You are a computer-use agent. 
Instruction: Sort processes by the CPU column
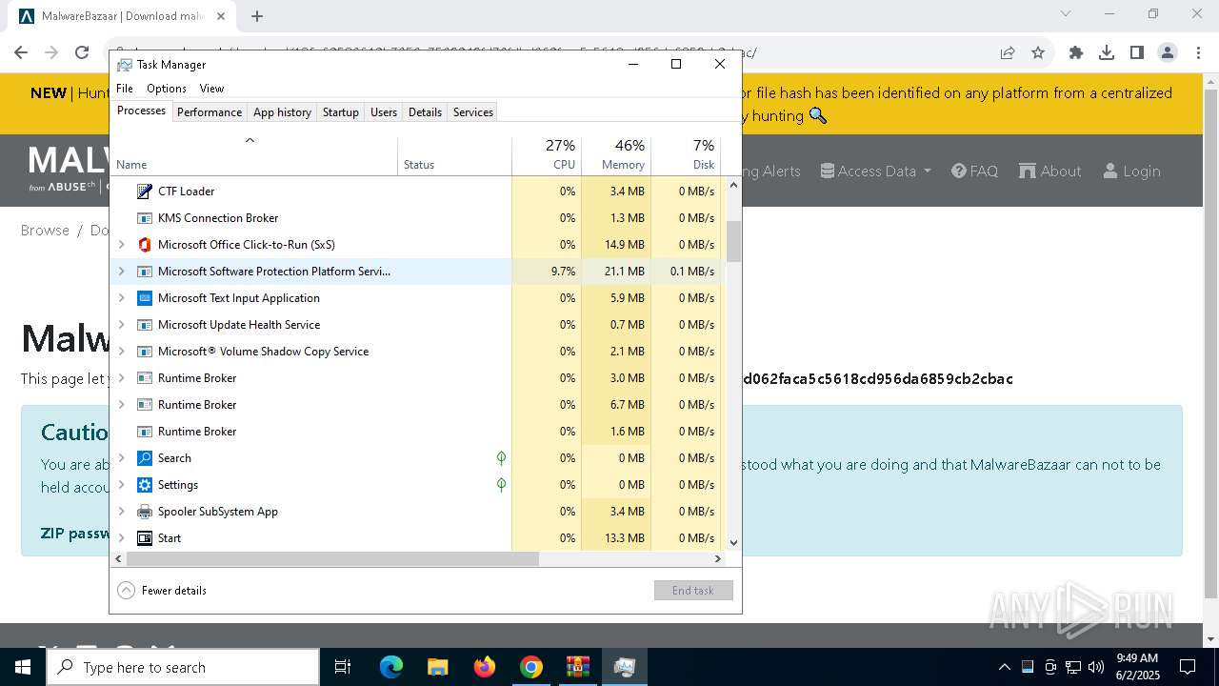(x=547, y=155)
